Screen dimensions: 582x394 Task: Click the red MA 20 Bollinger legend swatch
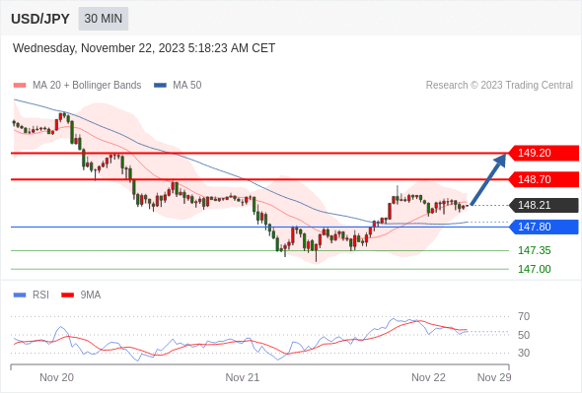click(20, 86)
